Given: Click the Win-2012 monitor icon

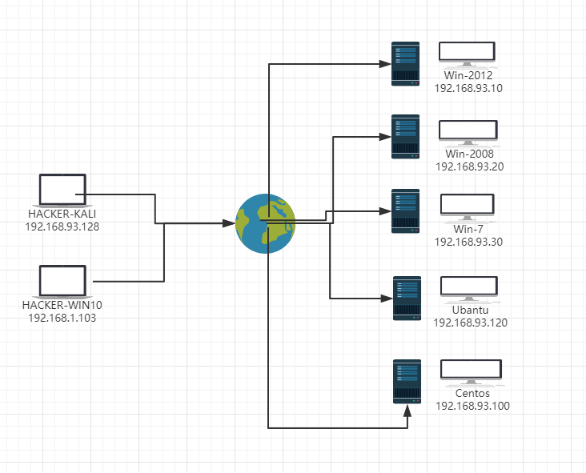Looking at the screenshot, I should coord(468,54).
